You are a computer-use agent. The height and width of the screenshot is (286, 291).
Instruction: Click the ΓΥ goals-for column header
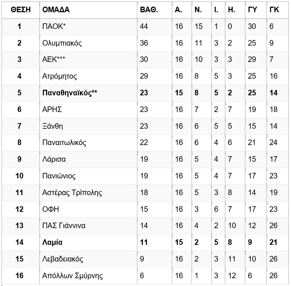point(252,10)
